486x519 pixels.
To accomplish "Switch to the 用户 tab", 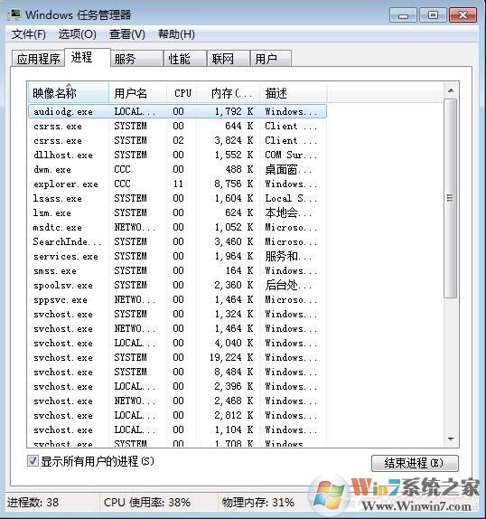I will tap(271, 59).
